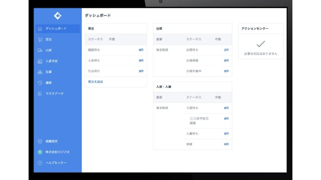Viewport: 321px width, 180px height.
Task: Click the 倉庫 header in 出荷 card
Action: click(x=159, y=39)
